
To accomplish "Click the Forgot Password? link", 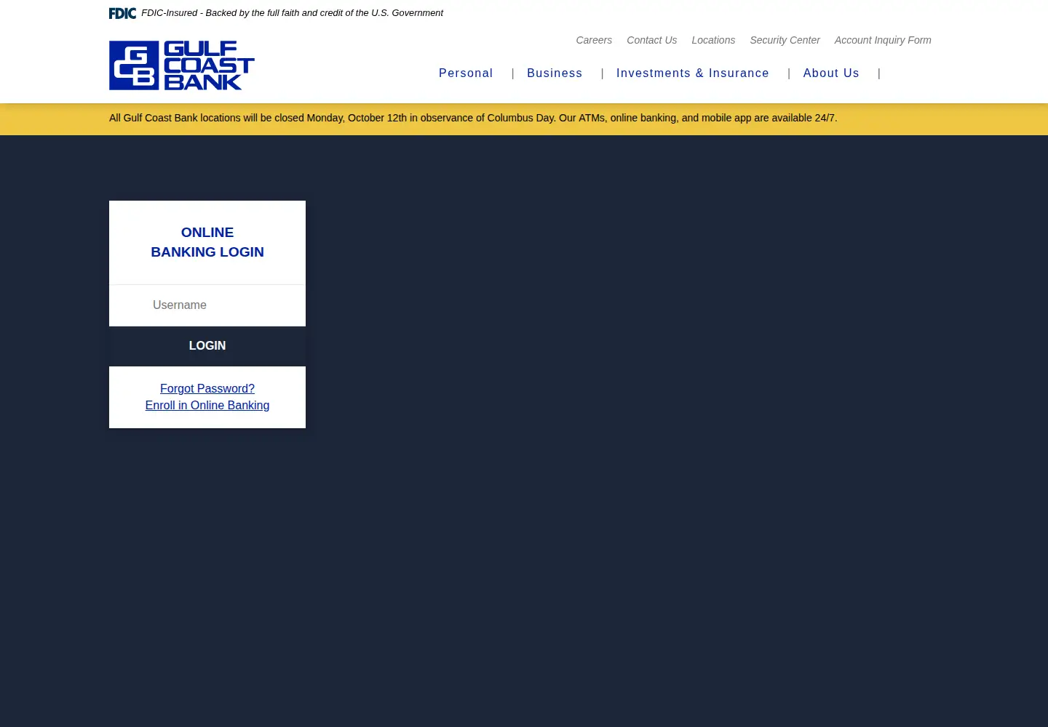I will coord(207,389).
